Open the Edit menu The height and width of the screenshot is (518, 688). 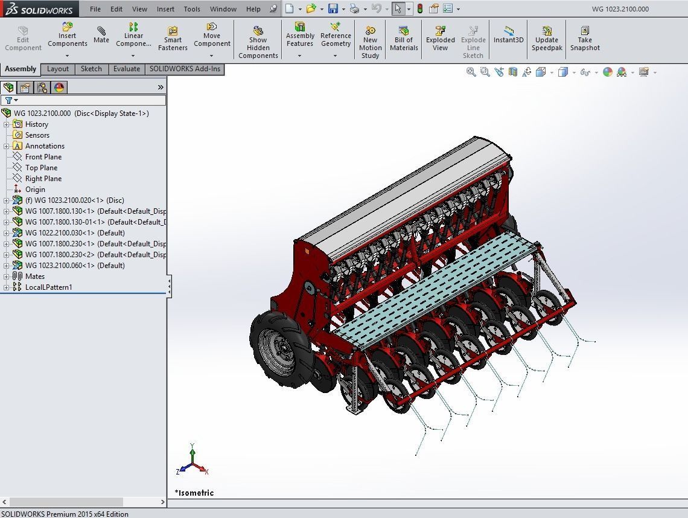coord(116,9)
